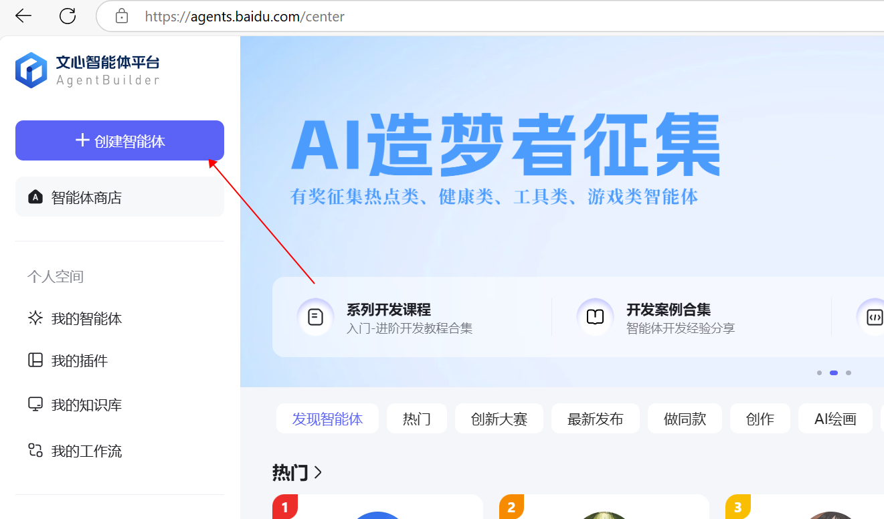Click the 系列开发课程 document icon
This screenshot has height=519, width=884.
[x=315, y=317]
